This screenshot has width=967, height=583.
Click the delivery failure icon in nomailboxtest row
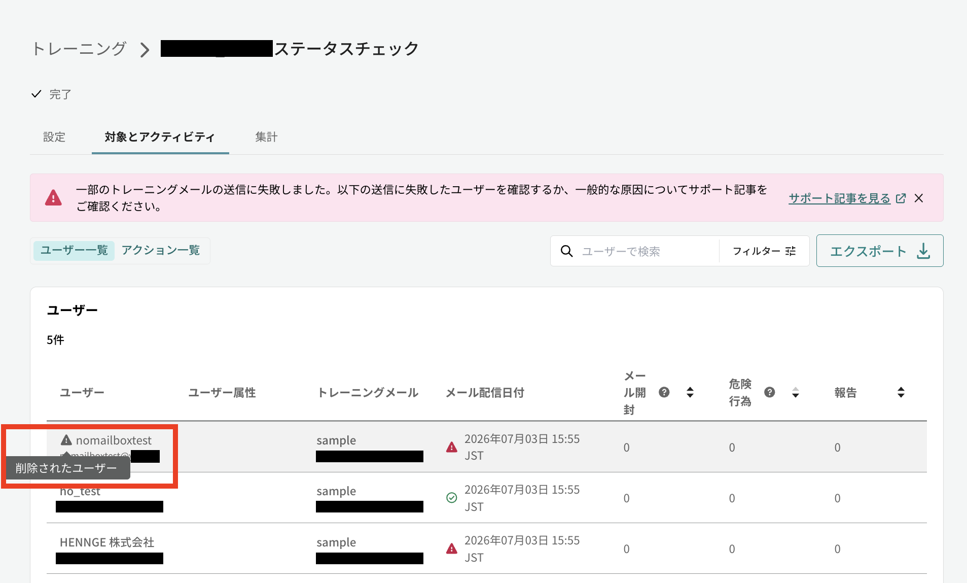click(x=452, y=447)
